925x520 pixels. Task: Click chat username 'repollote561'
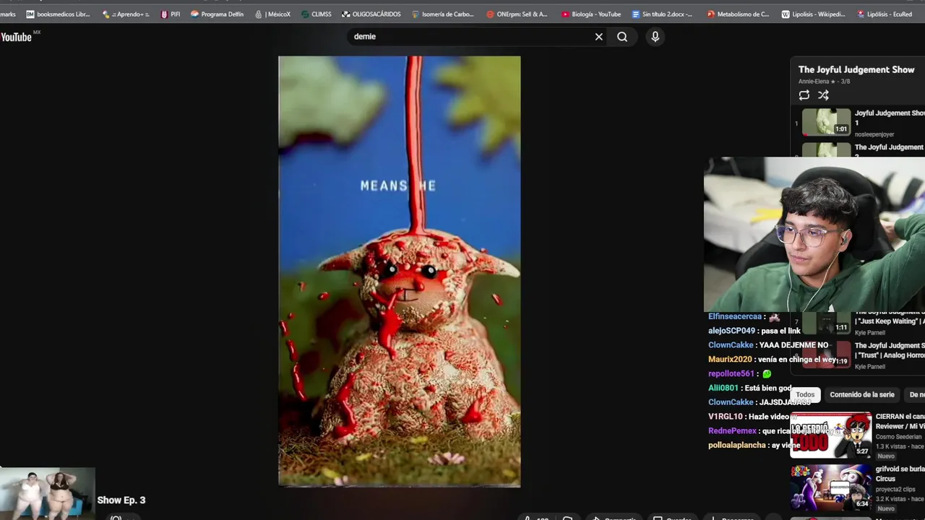point(731,374)
